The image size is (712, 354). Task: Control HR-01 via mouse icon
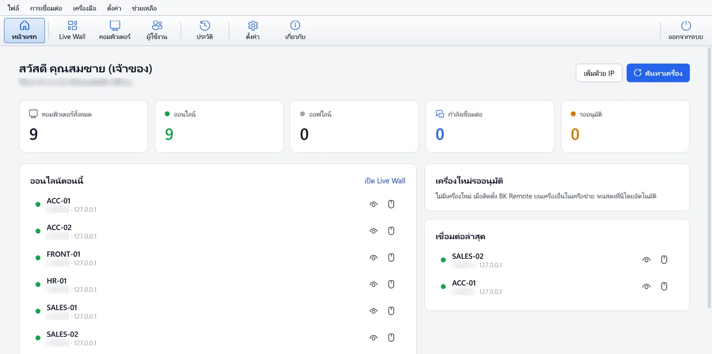tap(391, 284)
